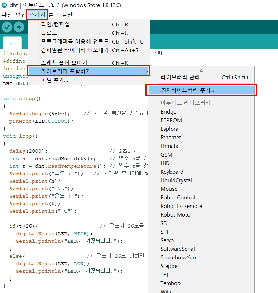The height and width of the screenshot is (293, 278).
Task: Open the 툴 menu
Action: pos(51,15)
